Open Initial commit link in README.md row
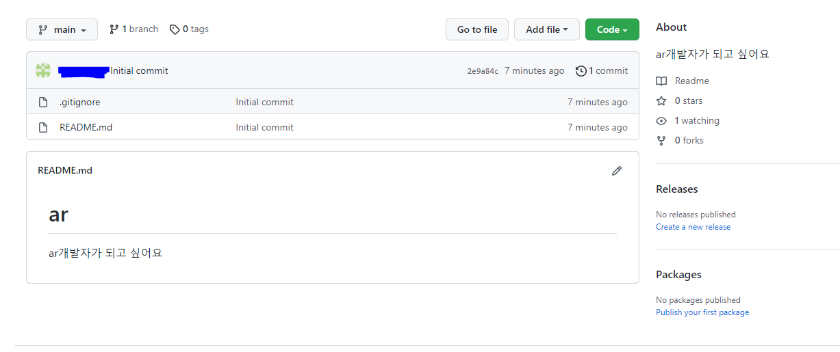The width and height of the screenshot is (840, 352). pos(265,127)
